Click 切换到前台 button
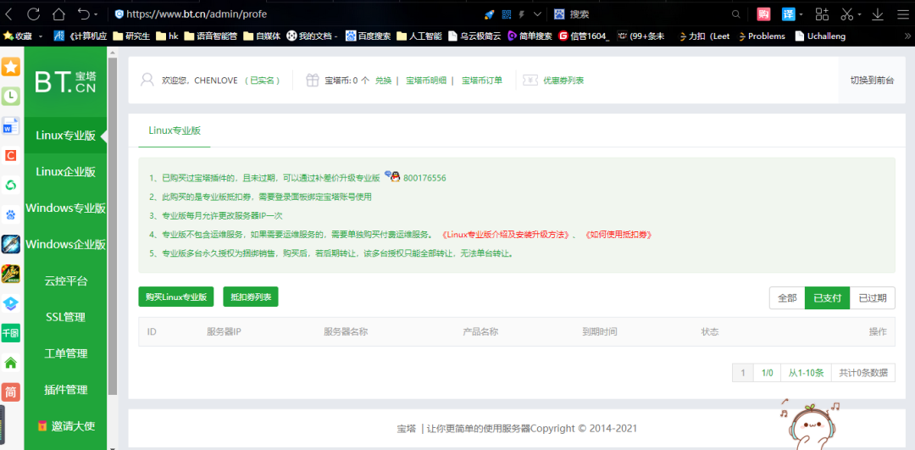 tap(872, 80)
